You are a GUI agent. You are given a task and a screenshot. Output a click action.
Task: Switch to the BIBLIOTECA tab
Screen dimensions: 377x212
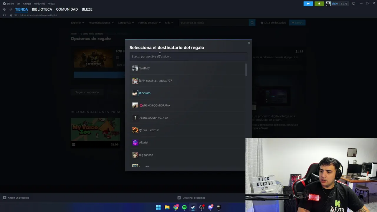click(42, 9)
